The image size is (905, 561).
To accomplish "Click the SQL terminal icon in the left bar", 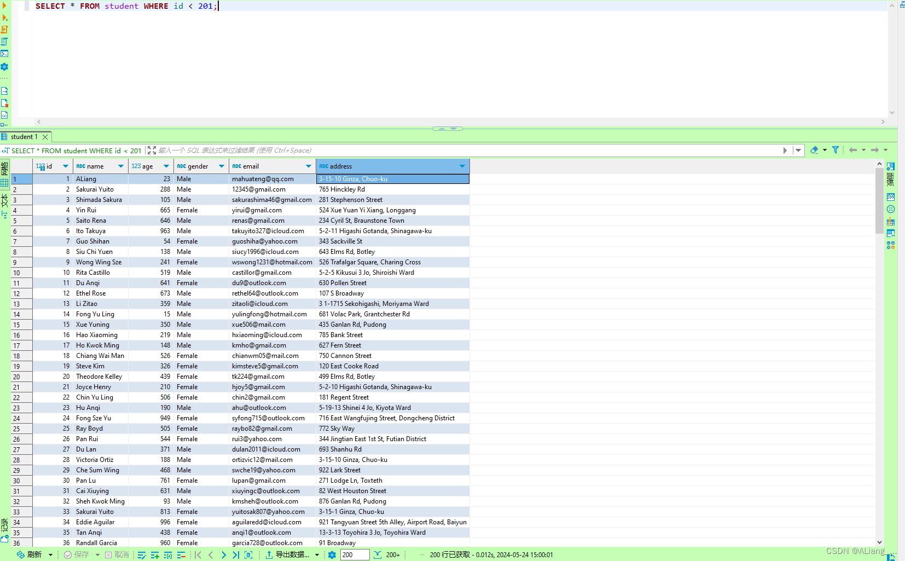I will 4,54.
